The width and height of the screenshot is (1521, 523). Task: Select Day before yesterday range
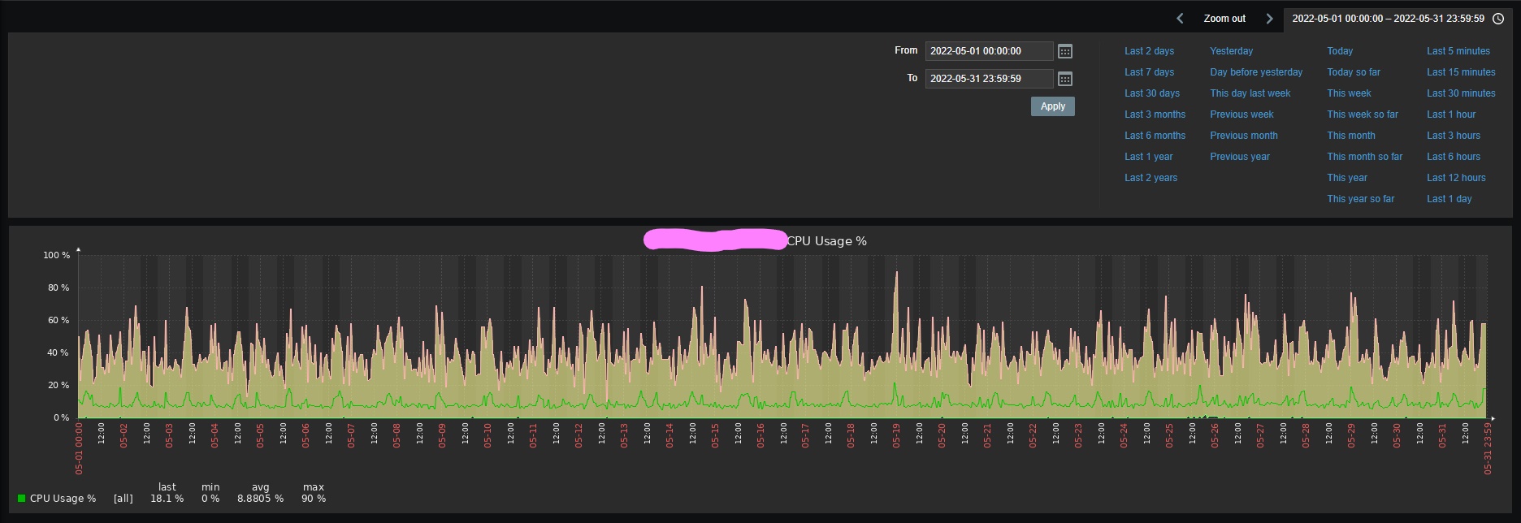pyautogui.click(x=1256, y=72)
